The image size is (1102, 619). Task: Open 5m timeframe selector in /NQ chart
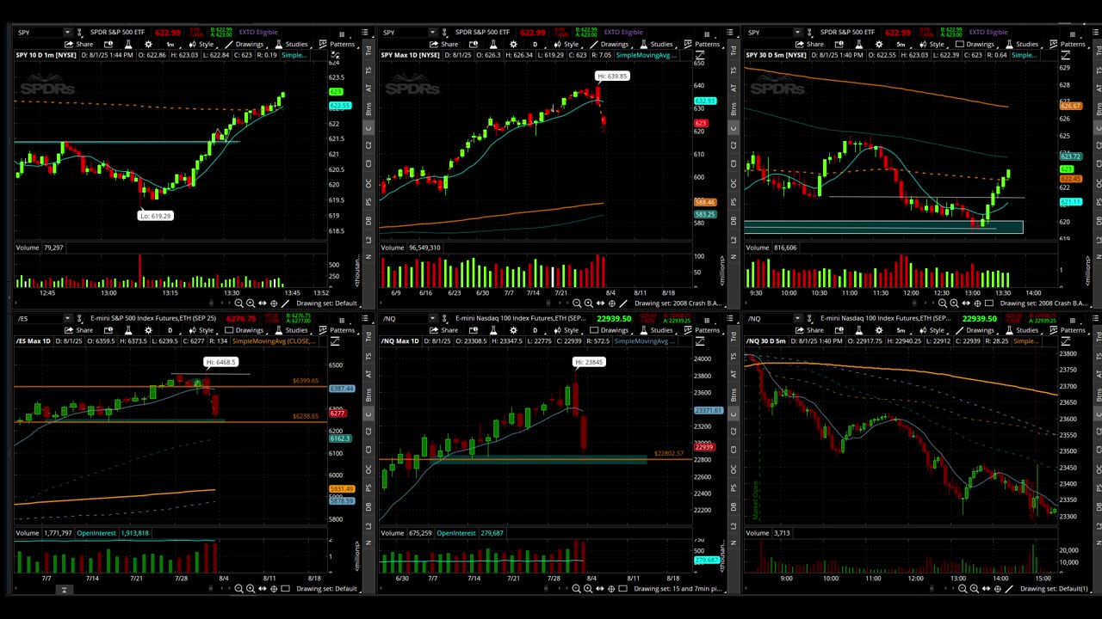[x=901, y=330]
